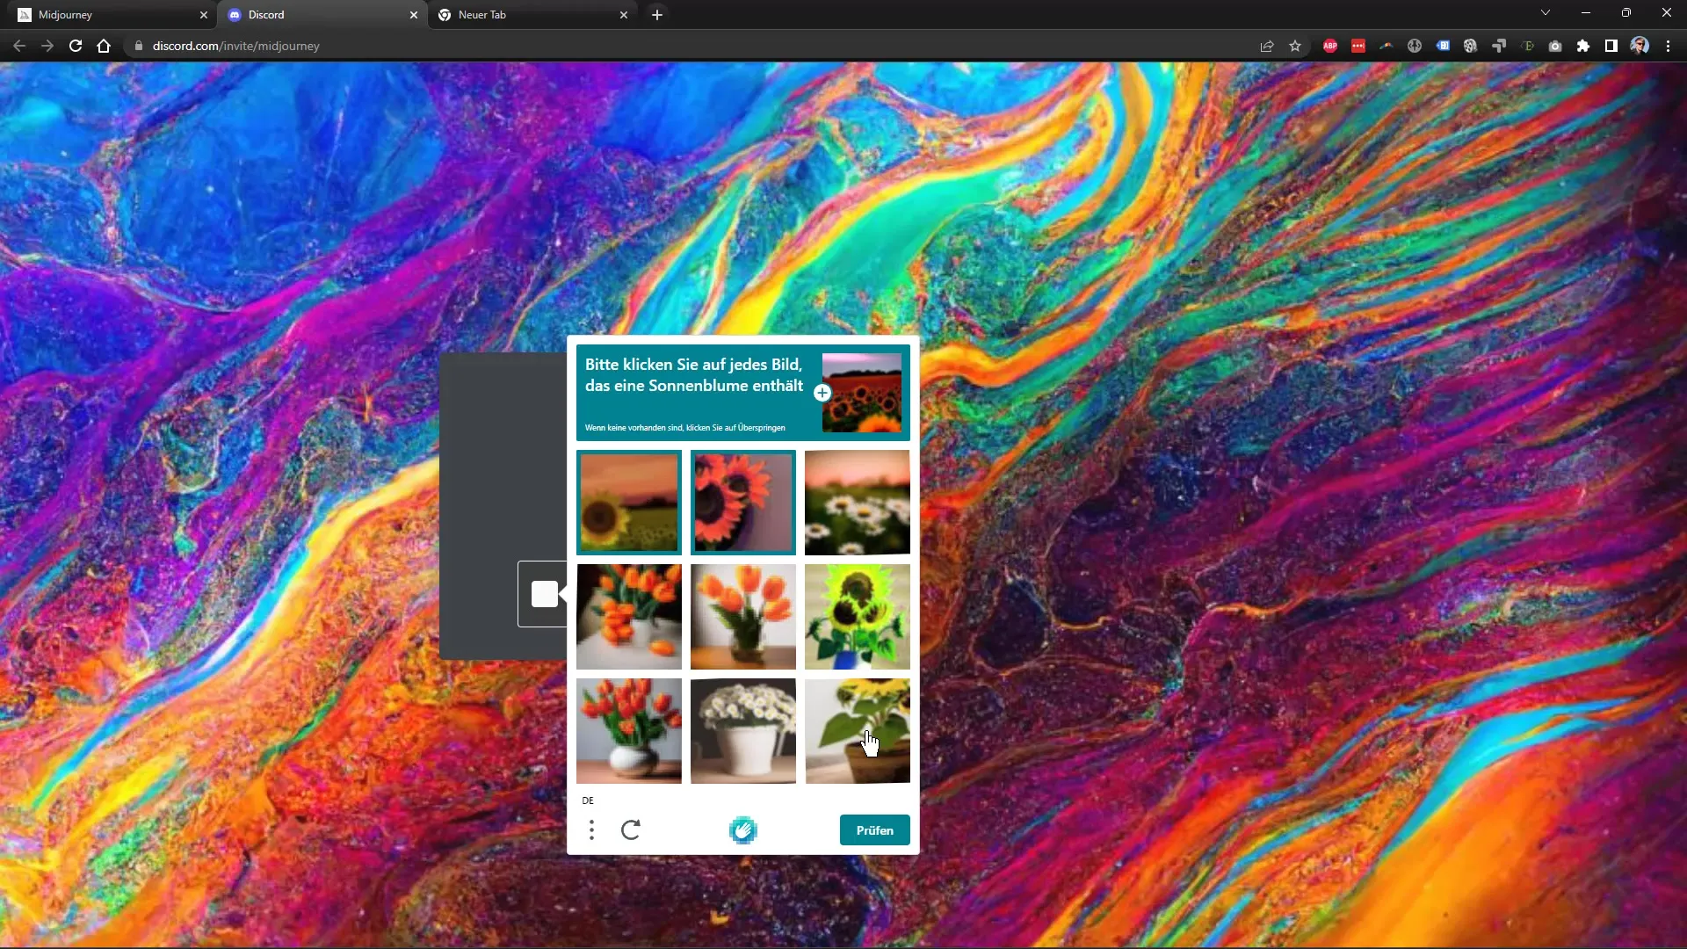Click the orange tulips in white vase image
Screen dimensions: 1687x949
(629, 617)
